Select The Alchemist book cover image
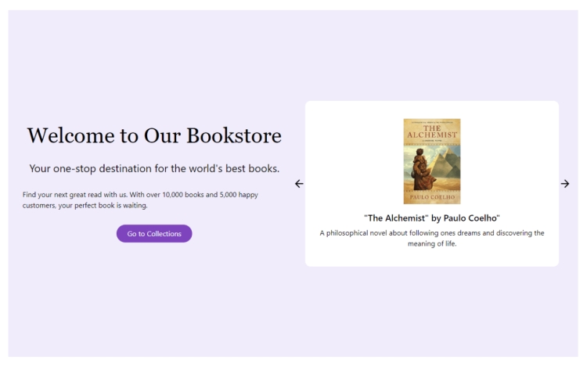 [432, 161]
